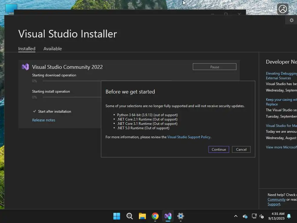Click the Before we get started title
Image resolution: width=297 pixels, height=223 pixels.
(130, 92)
